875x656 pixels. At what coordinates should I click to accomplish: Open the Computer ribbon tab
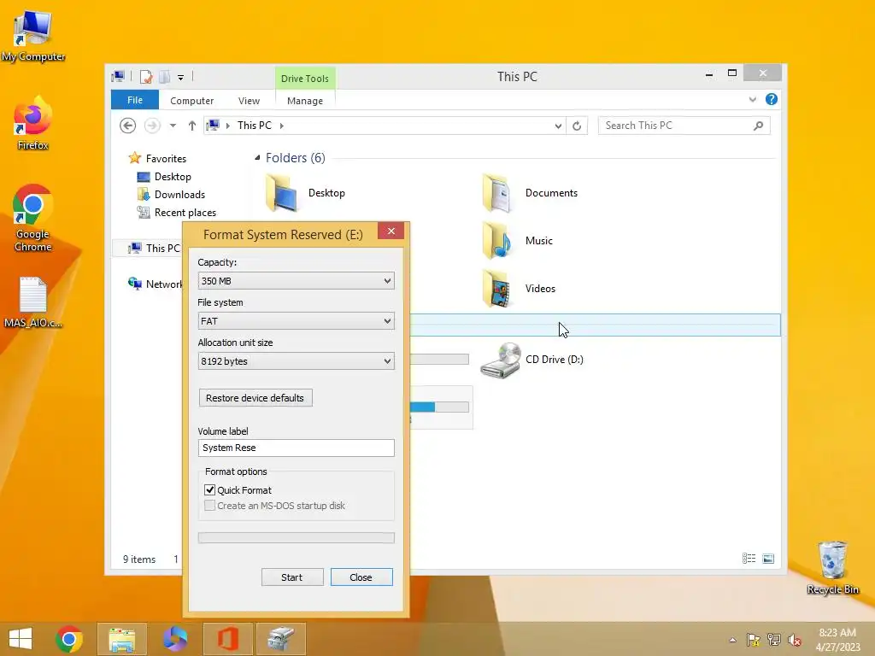pos(192,101)
